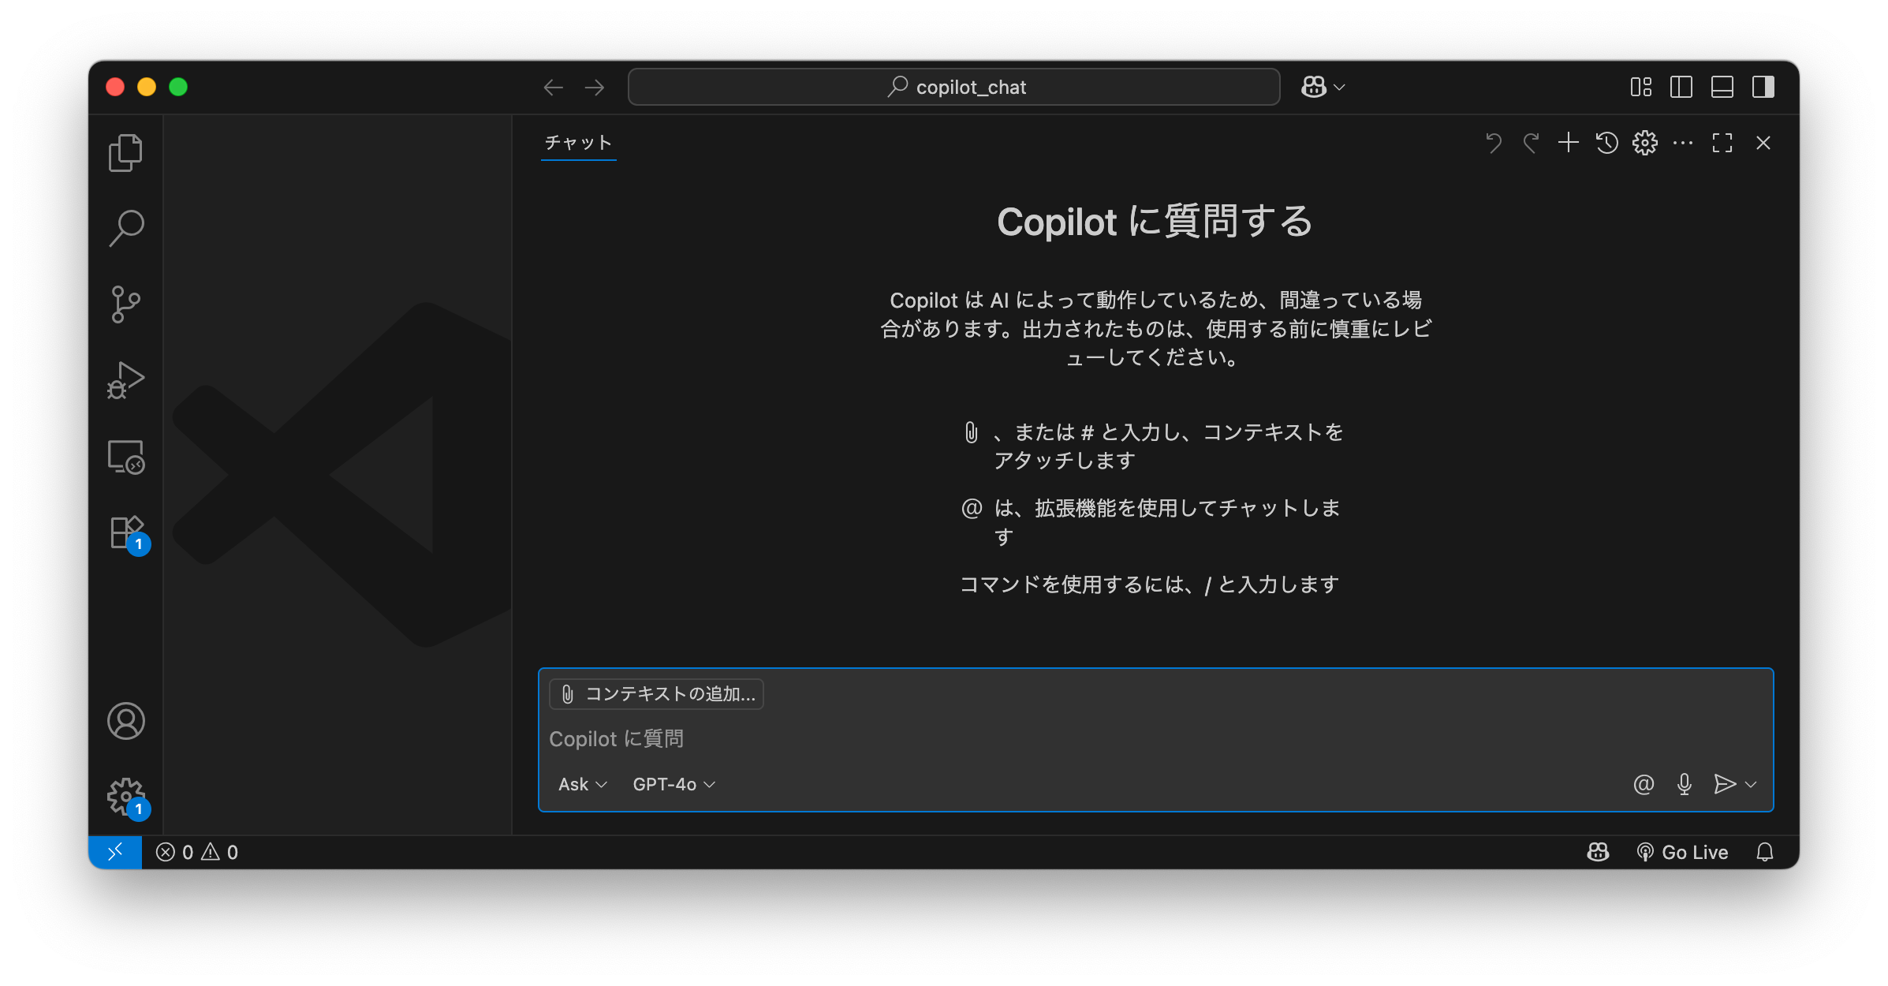Show chat history
The width and height of the screenshot is (1888, 986).
1606,143
